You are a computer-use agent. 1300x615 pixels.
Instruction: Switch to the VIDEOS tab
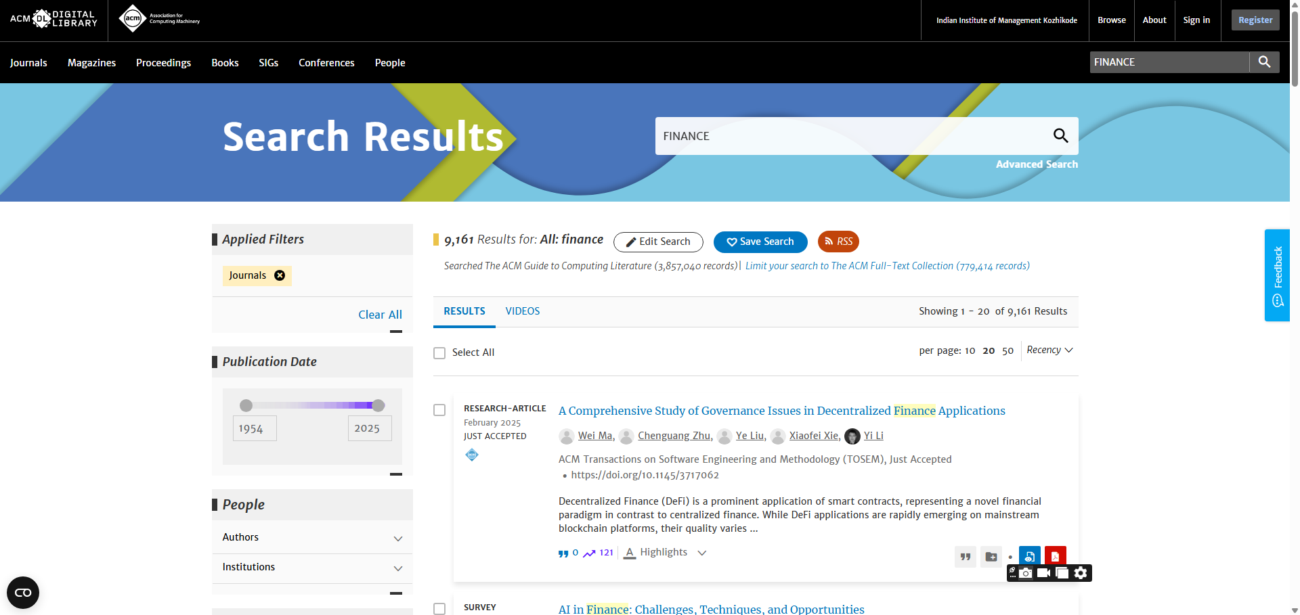pos(522,311)
